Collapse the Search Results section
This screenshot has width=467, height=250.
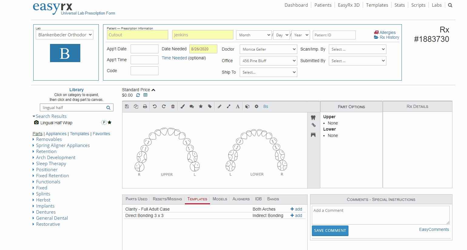coord(34,116)
